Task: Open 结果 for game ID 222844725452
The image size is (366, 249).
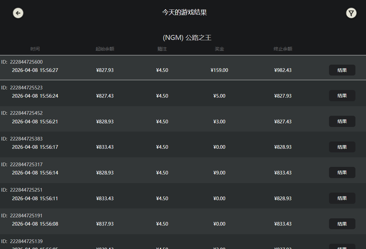Action: click(342, 121)
